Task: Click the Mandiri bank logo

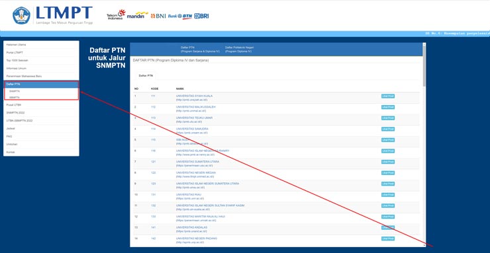Action: (138, 15)
